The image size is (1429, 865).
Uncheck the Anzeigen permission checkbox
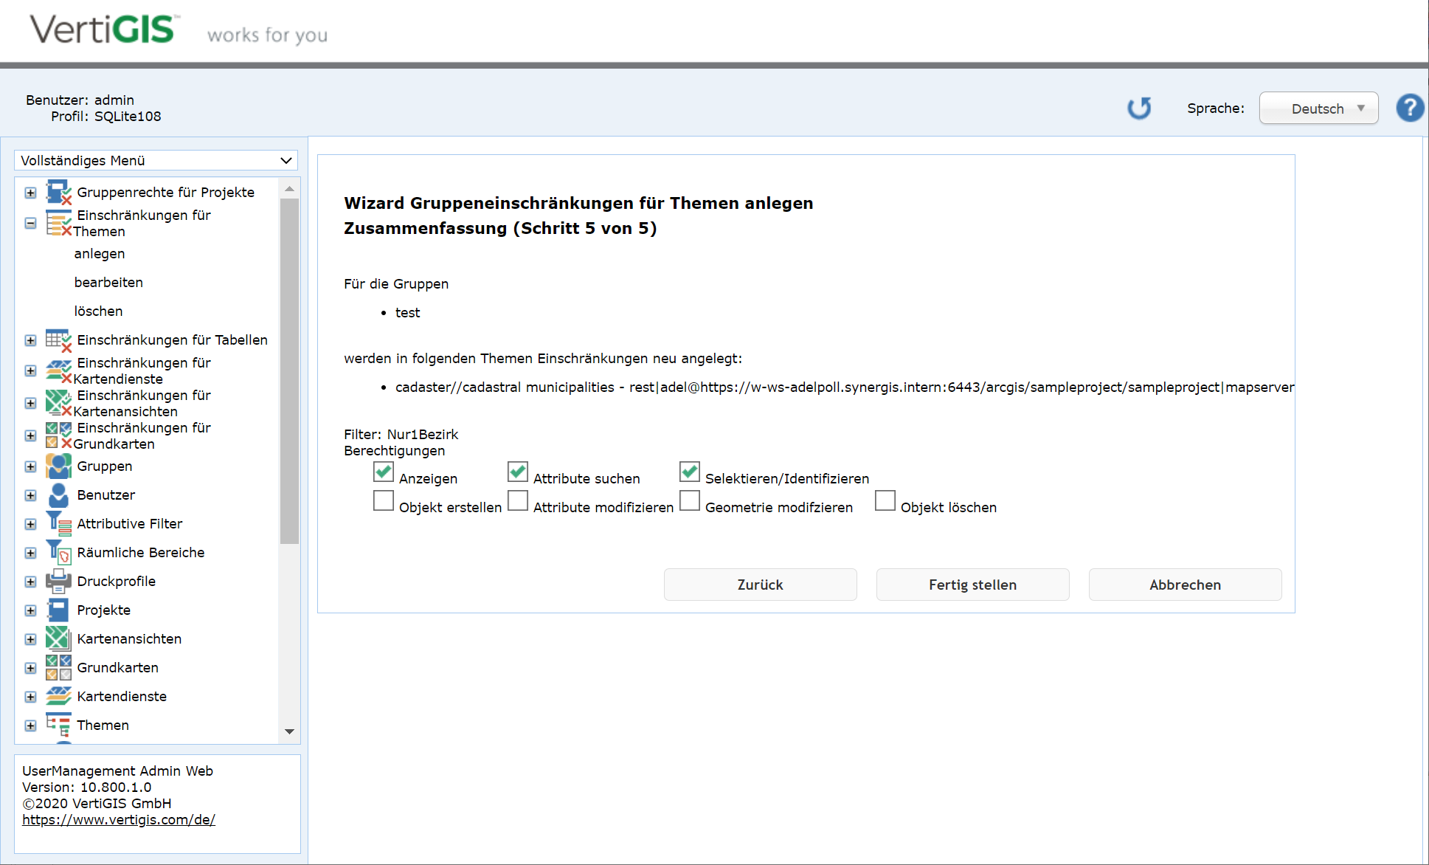pos(384,472)
